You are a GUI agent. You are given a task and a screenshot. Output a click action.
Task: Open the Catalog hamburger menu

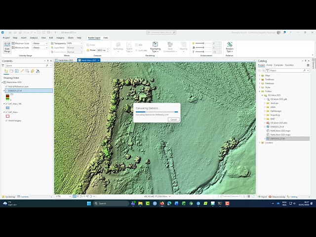click(308, 65)
